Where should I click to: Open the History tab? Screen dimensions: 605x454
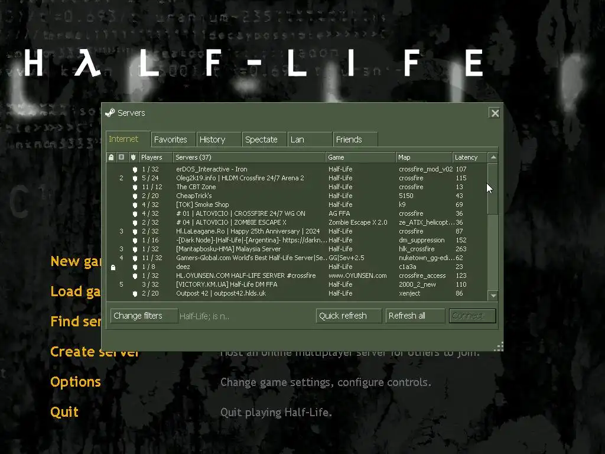(219, 140)
